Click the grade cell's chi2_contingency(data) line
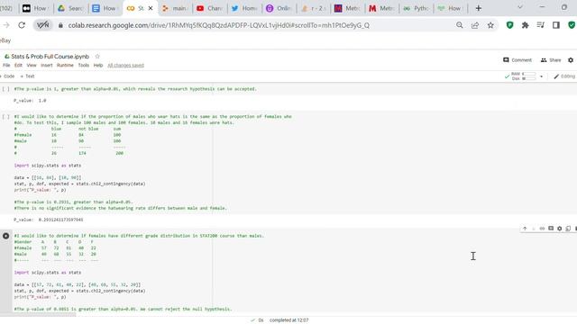The image size is (577, 324). tap(80, 291)
